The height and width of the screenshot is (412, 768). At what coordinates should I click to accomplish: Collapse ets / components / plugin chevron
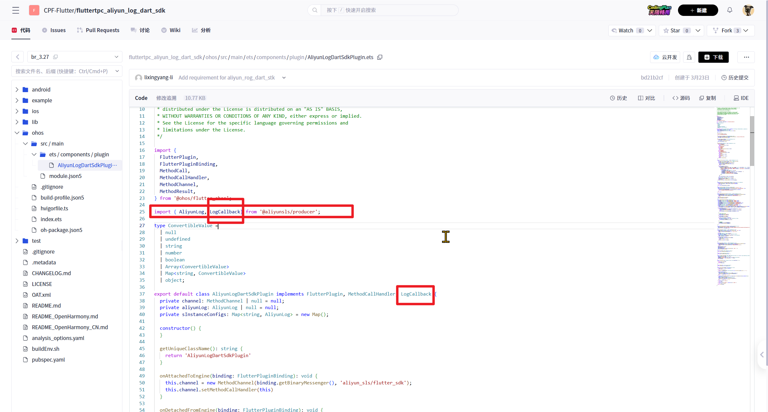tap(34, 154)
